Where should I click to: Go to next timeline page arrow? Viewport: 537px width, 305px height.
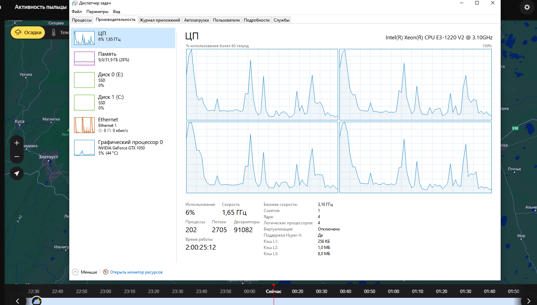(528, 301)
